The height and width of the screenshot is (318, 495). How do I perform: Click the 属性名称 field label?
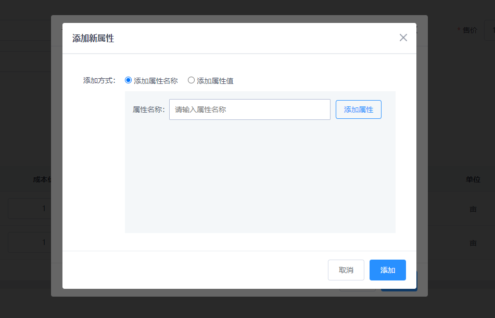[148, 109]
